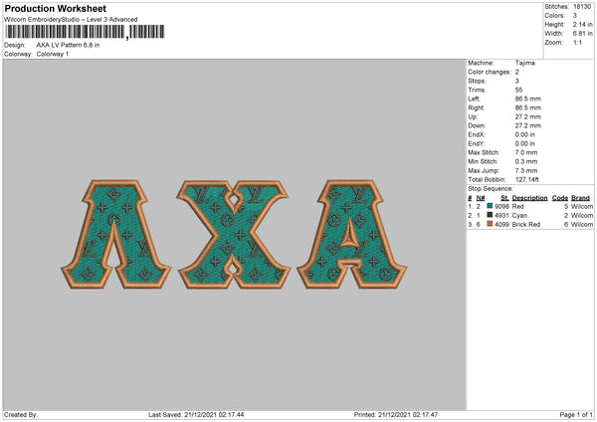Viewport: 597px width, 422px height.
Task: Click the Trims value '55'
Action: pyautogui.click(x=518, y=90)
